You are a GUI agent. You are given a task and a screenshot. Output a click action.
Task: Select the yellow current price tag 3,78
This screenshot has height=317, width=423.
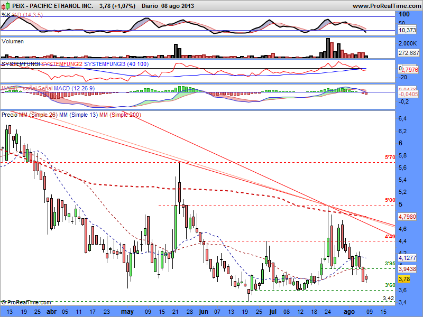pos(404,279)
